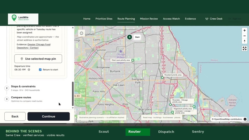Click the West Lawn priority area marker

[133, 60]
